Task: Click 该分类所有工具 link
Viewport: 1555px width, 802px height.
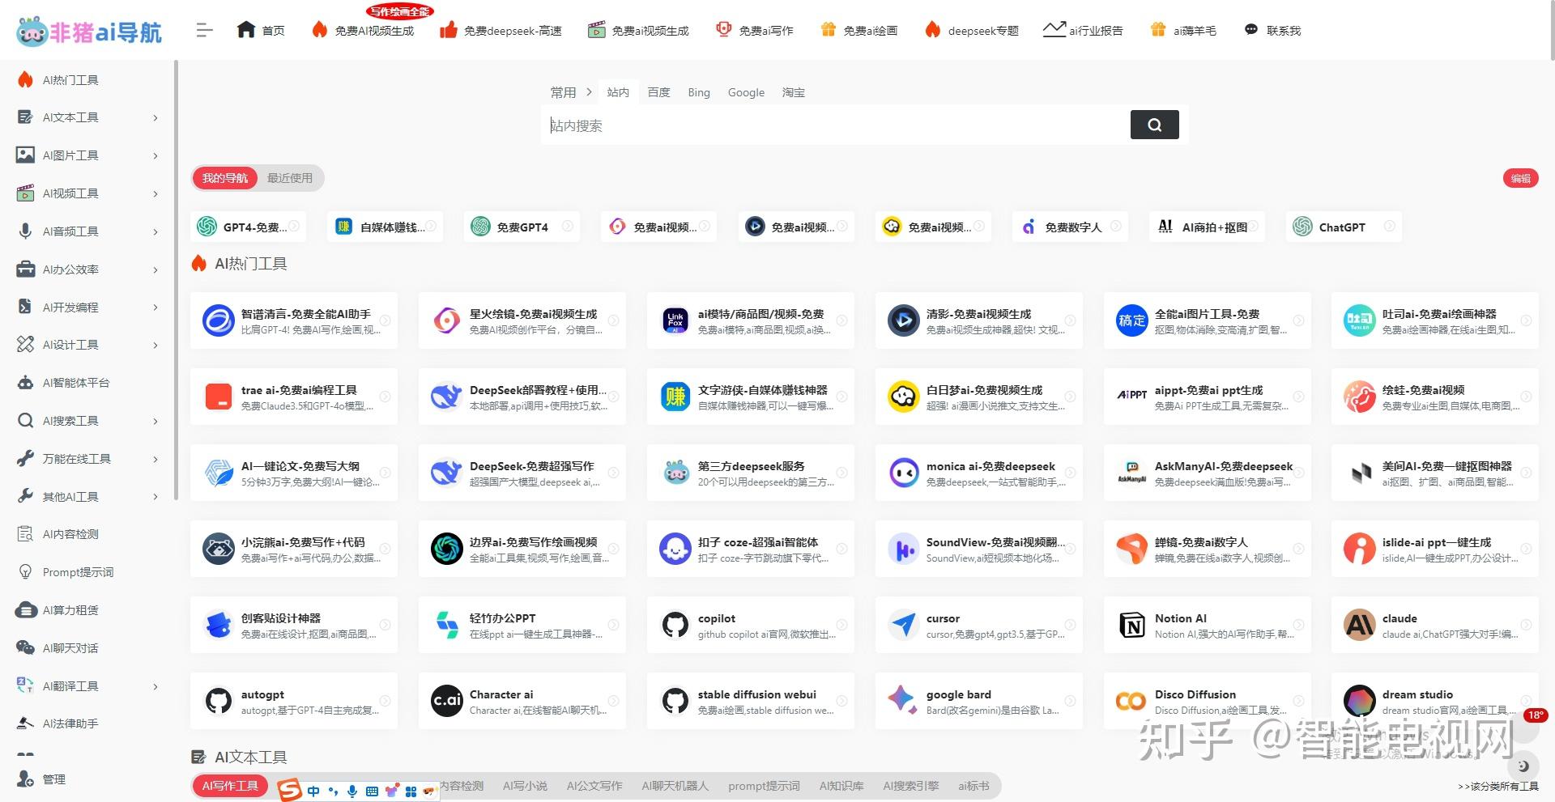Action: click(1498, 787)
